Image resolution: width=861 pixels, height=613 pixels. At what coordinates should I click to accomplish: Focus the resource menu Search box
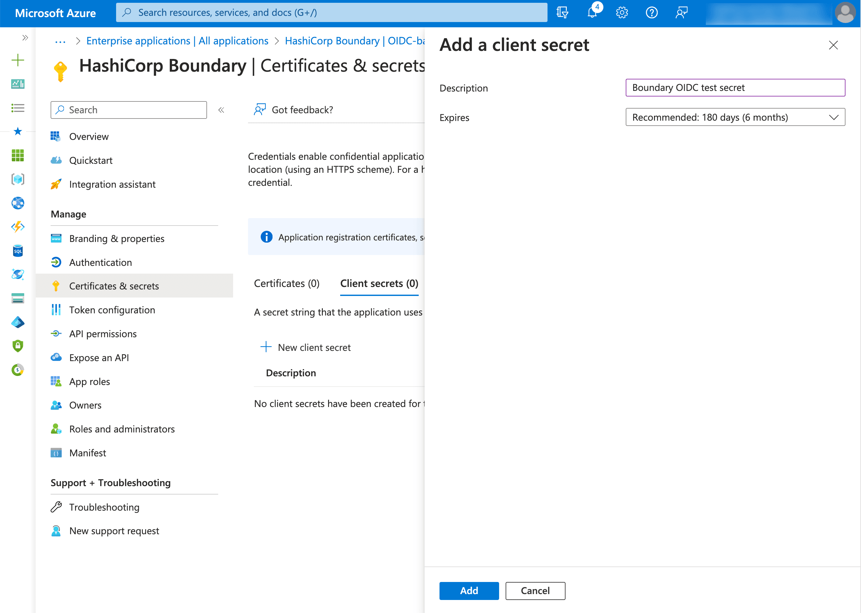point(129,110)
